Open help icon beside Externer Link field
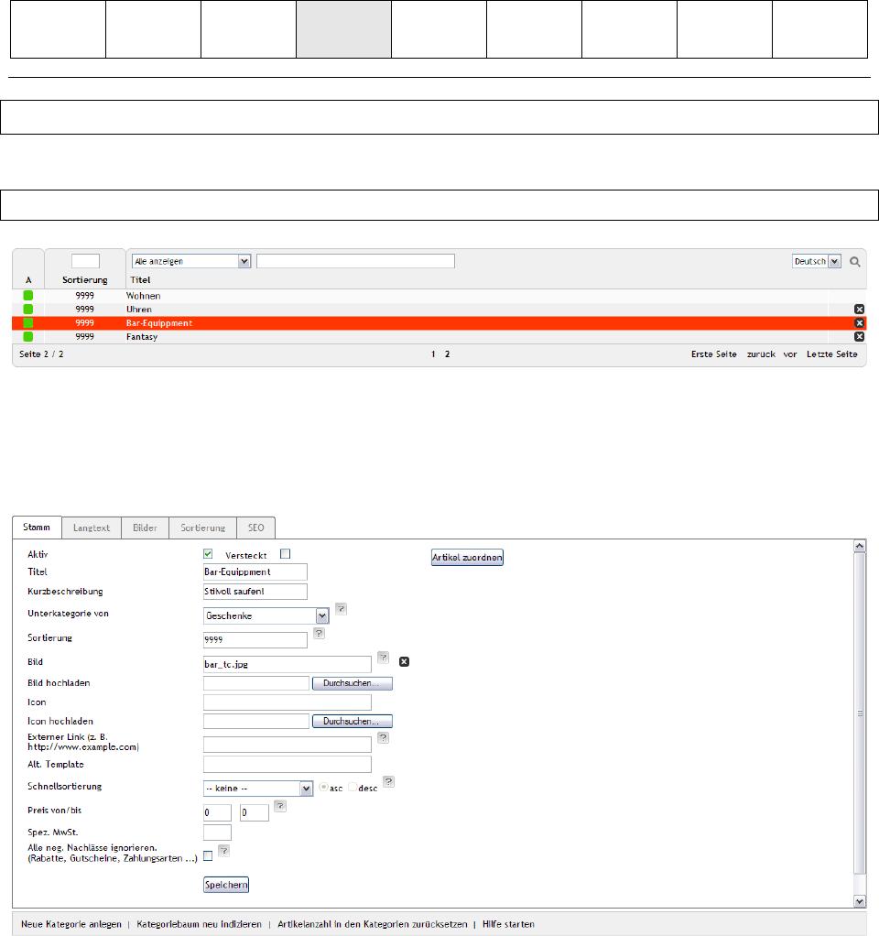The width and height of the screenshot is (879, 936). point(383,738)
